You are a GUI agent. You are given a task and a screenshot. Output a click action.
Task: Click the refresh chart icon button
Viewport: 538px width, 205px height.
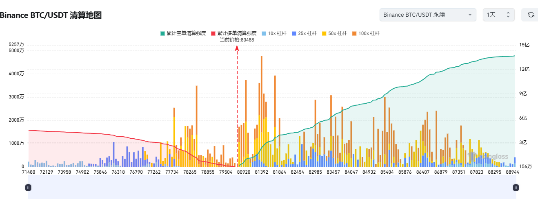531,15
